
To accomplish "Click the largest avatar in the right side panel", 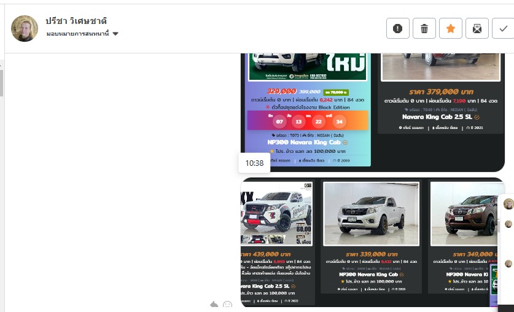I will tap(508, 204).
